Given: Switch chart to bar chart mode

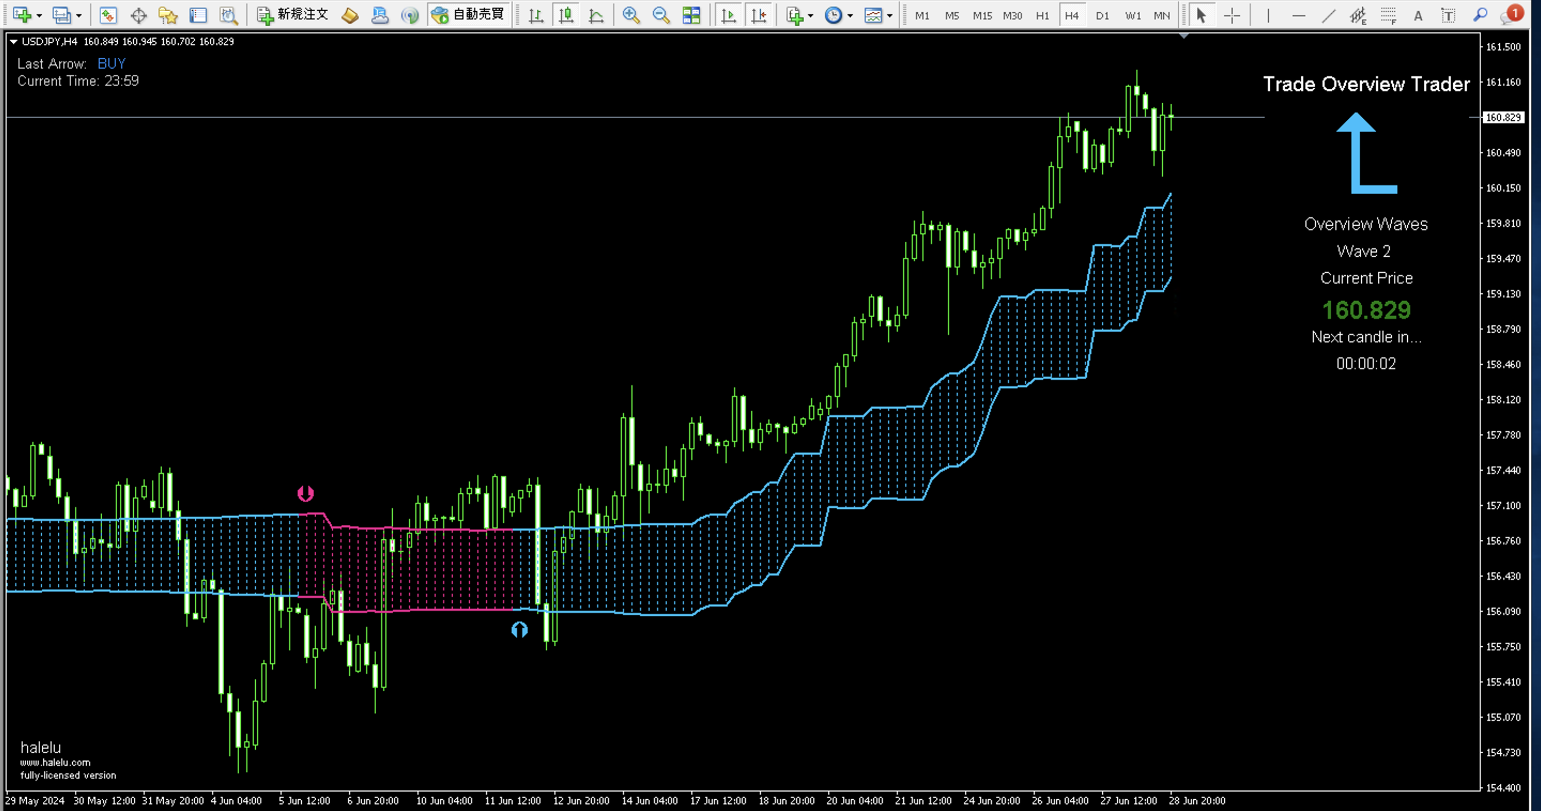Looking at the screenshot, I should point(536,15).
